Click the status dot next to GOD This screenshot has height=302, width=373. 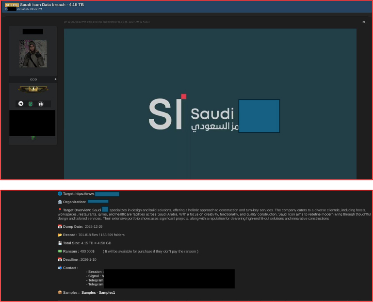click(x=55, y=79)
